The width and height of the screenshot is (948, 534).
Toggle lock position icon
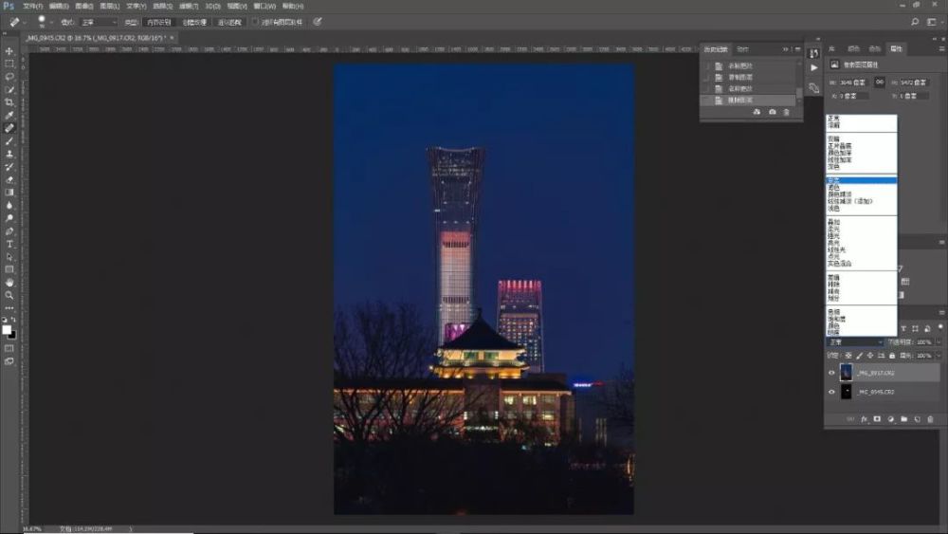click(870, 356)
